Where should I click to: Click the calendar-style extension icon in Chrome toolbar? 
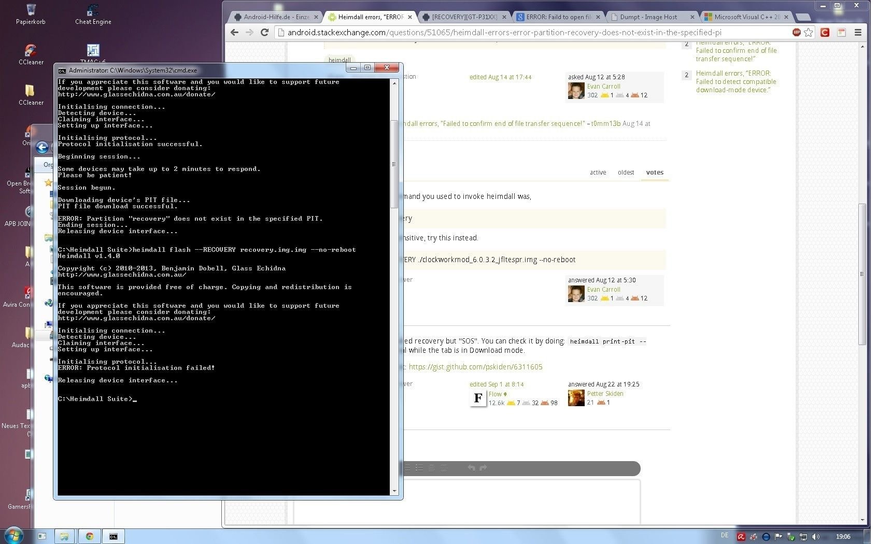(x=842, y=32)
